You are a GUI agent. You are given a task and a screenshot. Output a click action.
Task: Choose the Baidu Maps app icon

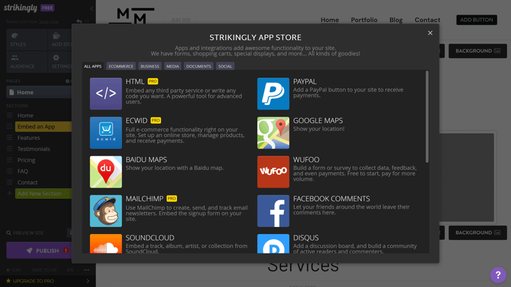pos(106,172)
